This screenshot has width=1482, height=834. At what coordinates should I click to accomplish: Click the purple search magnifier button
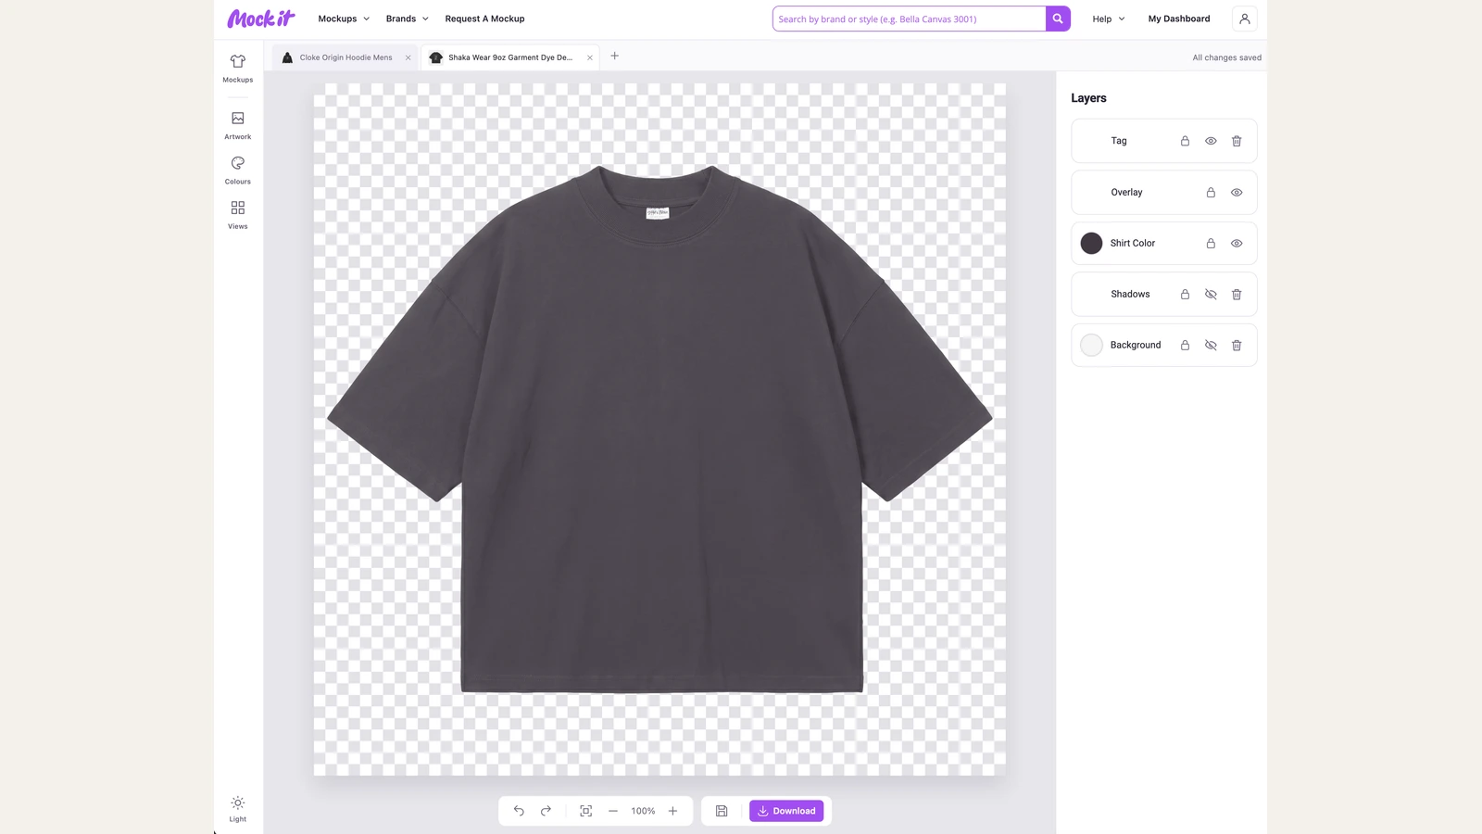coord(1058,19)
